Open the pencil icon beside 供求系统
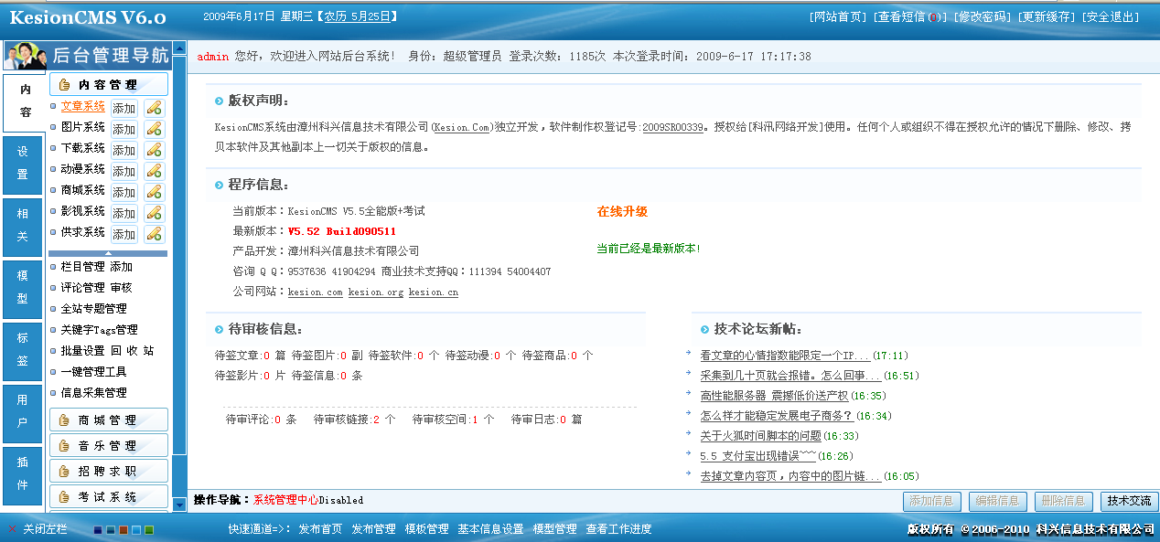 (155, 233)
